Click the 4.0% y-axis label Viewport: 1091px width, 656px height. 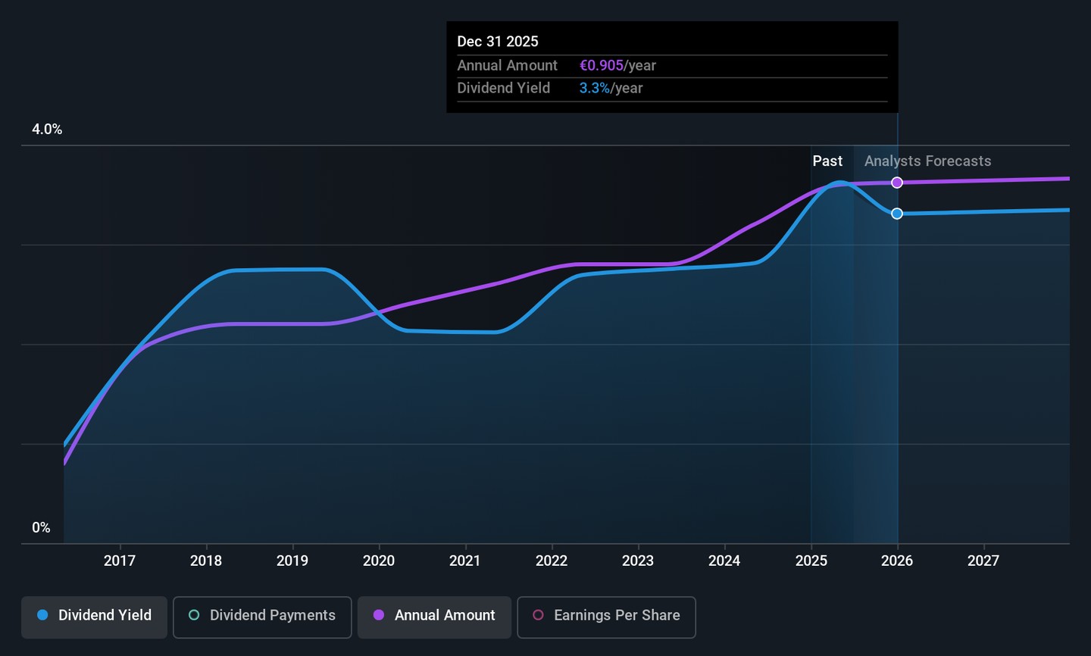[47, 130]
